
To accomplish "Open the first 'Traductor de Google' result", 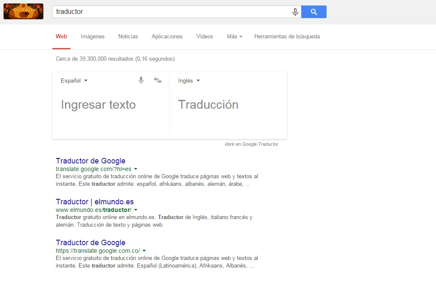I will click(90, 161).
